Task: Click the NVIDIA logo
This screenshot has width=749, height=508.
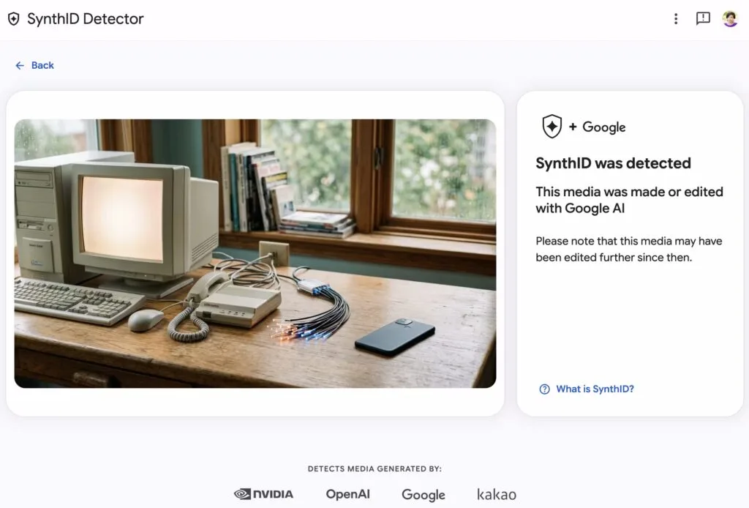Action: click(x=263, y=494)
